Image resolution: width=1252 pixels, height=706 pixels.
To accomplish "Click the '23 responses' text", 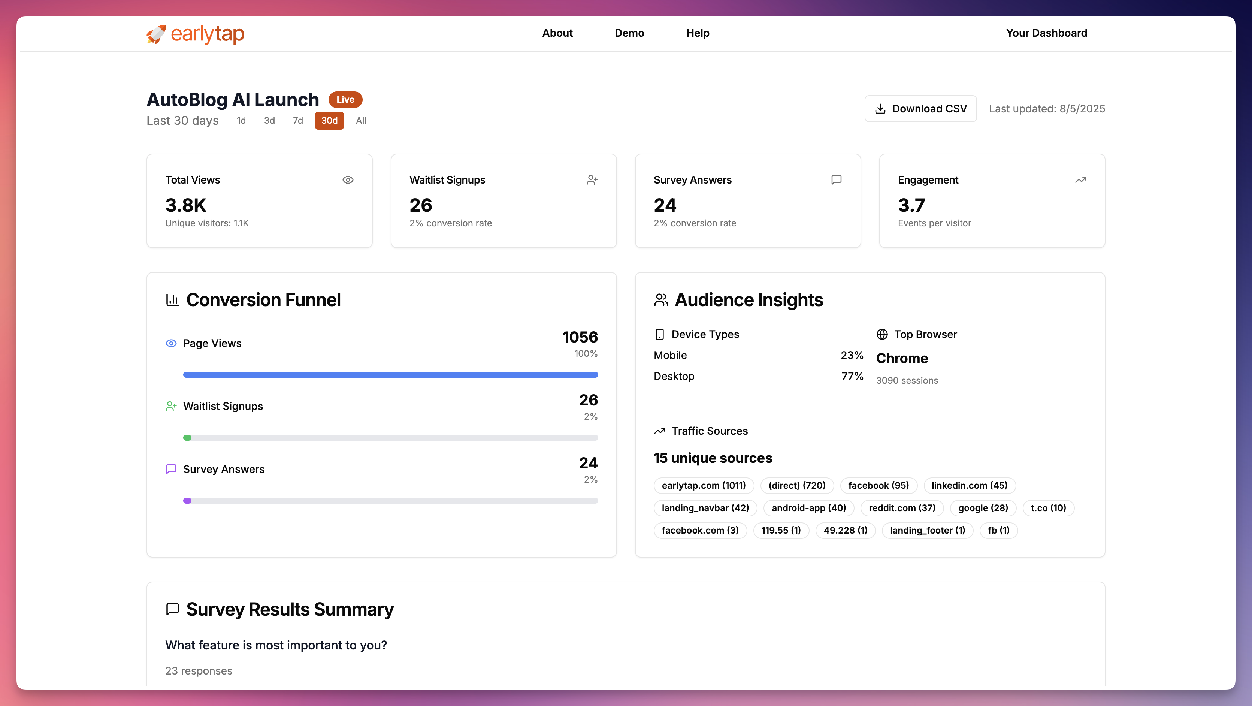I will (199, 671).
